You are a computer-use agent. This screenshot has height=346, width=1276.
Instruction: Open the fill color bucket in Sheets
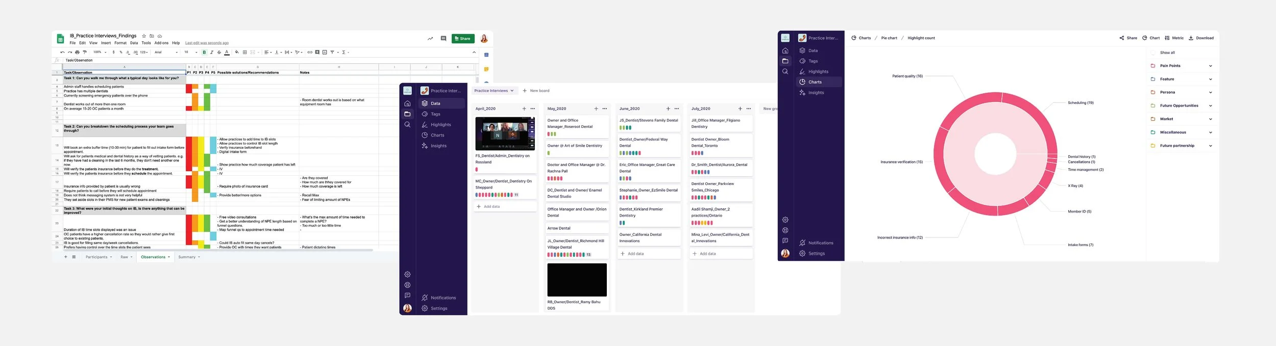[237, 52]
